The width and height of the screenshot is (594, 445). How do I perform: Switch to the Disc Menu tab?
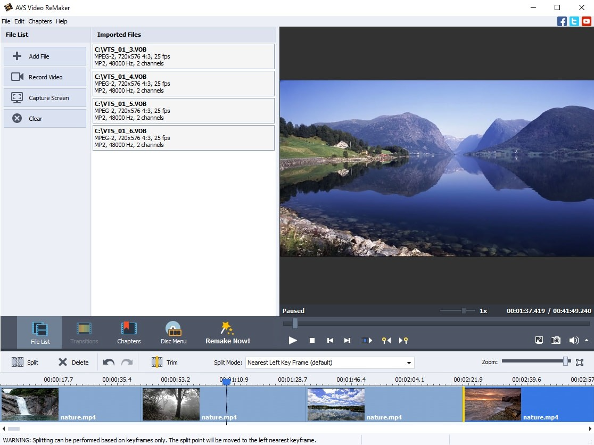(x=173, y=332)
